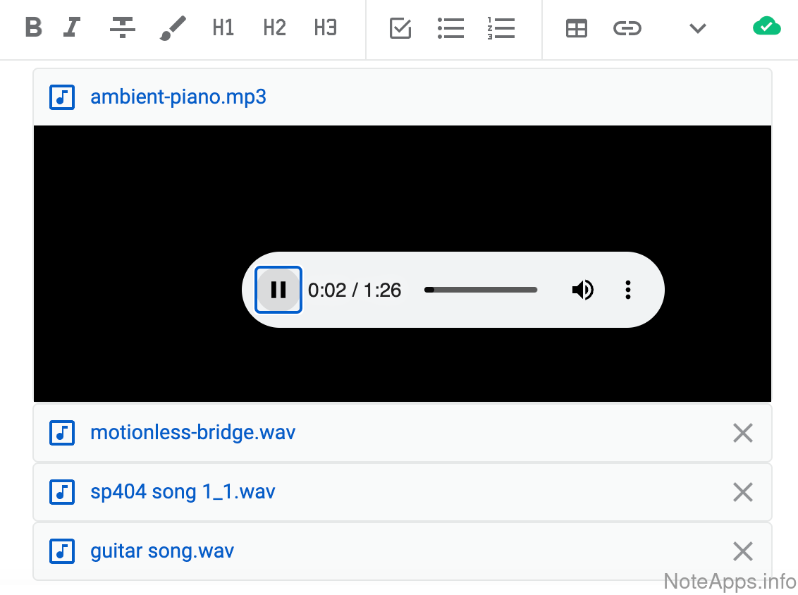
Task: Select the highlight brush tool
Action: (x=173, y=28)
